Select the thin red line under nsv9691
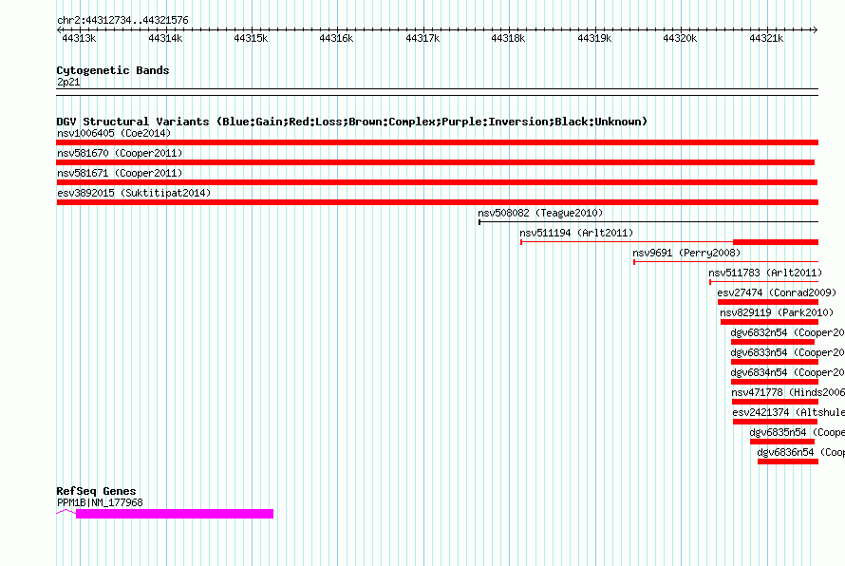The width and height of the screenshot is (845, 566). [726, 262]
